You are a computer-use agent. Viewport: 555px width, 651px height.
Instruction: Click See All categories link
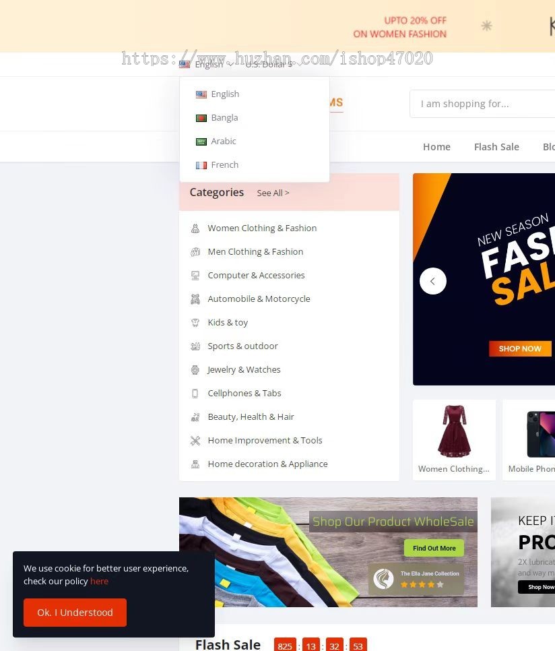pyautogui.click(x=273, y=193)
